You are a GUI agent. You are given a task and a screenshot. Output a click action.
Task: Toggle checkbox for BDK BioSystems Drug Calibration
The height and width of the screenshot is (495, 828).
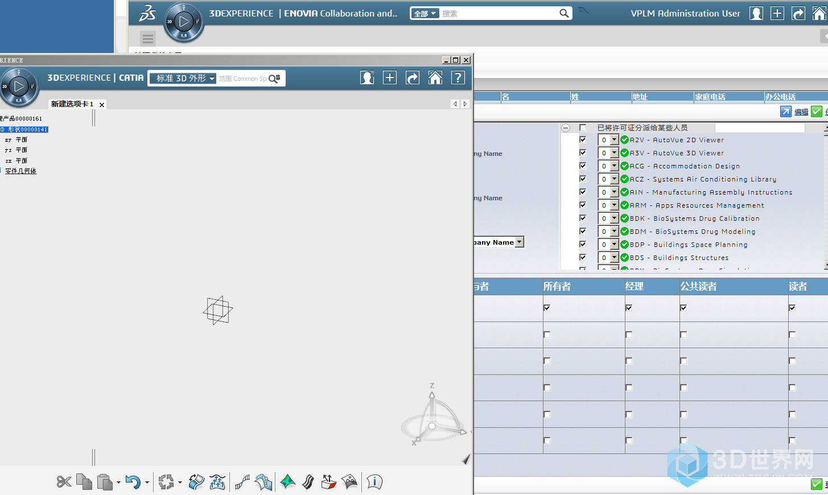(x=583, y=218)
